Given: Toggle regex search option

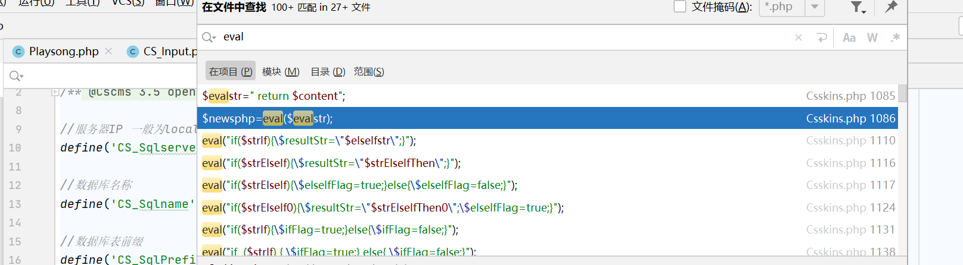Looking at the screenshot, I should pyautogui.click(x=895, y=37).
